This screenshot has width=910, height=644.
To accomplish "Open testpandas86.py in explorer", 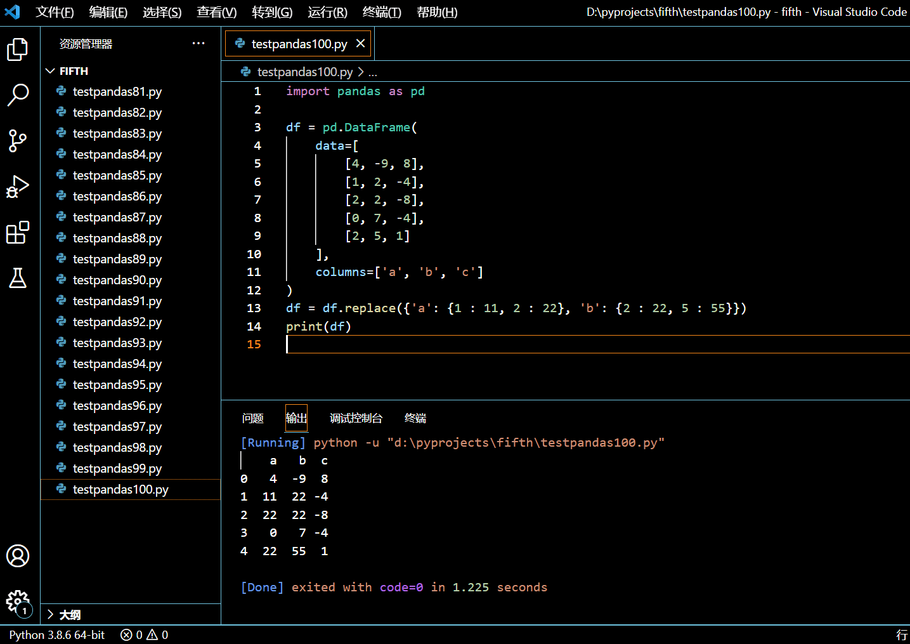I will pyautogui.click(x=131, y=196).
